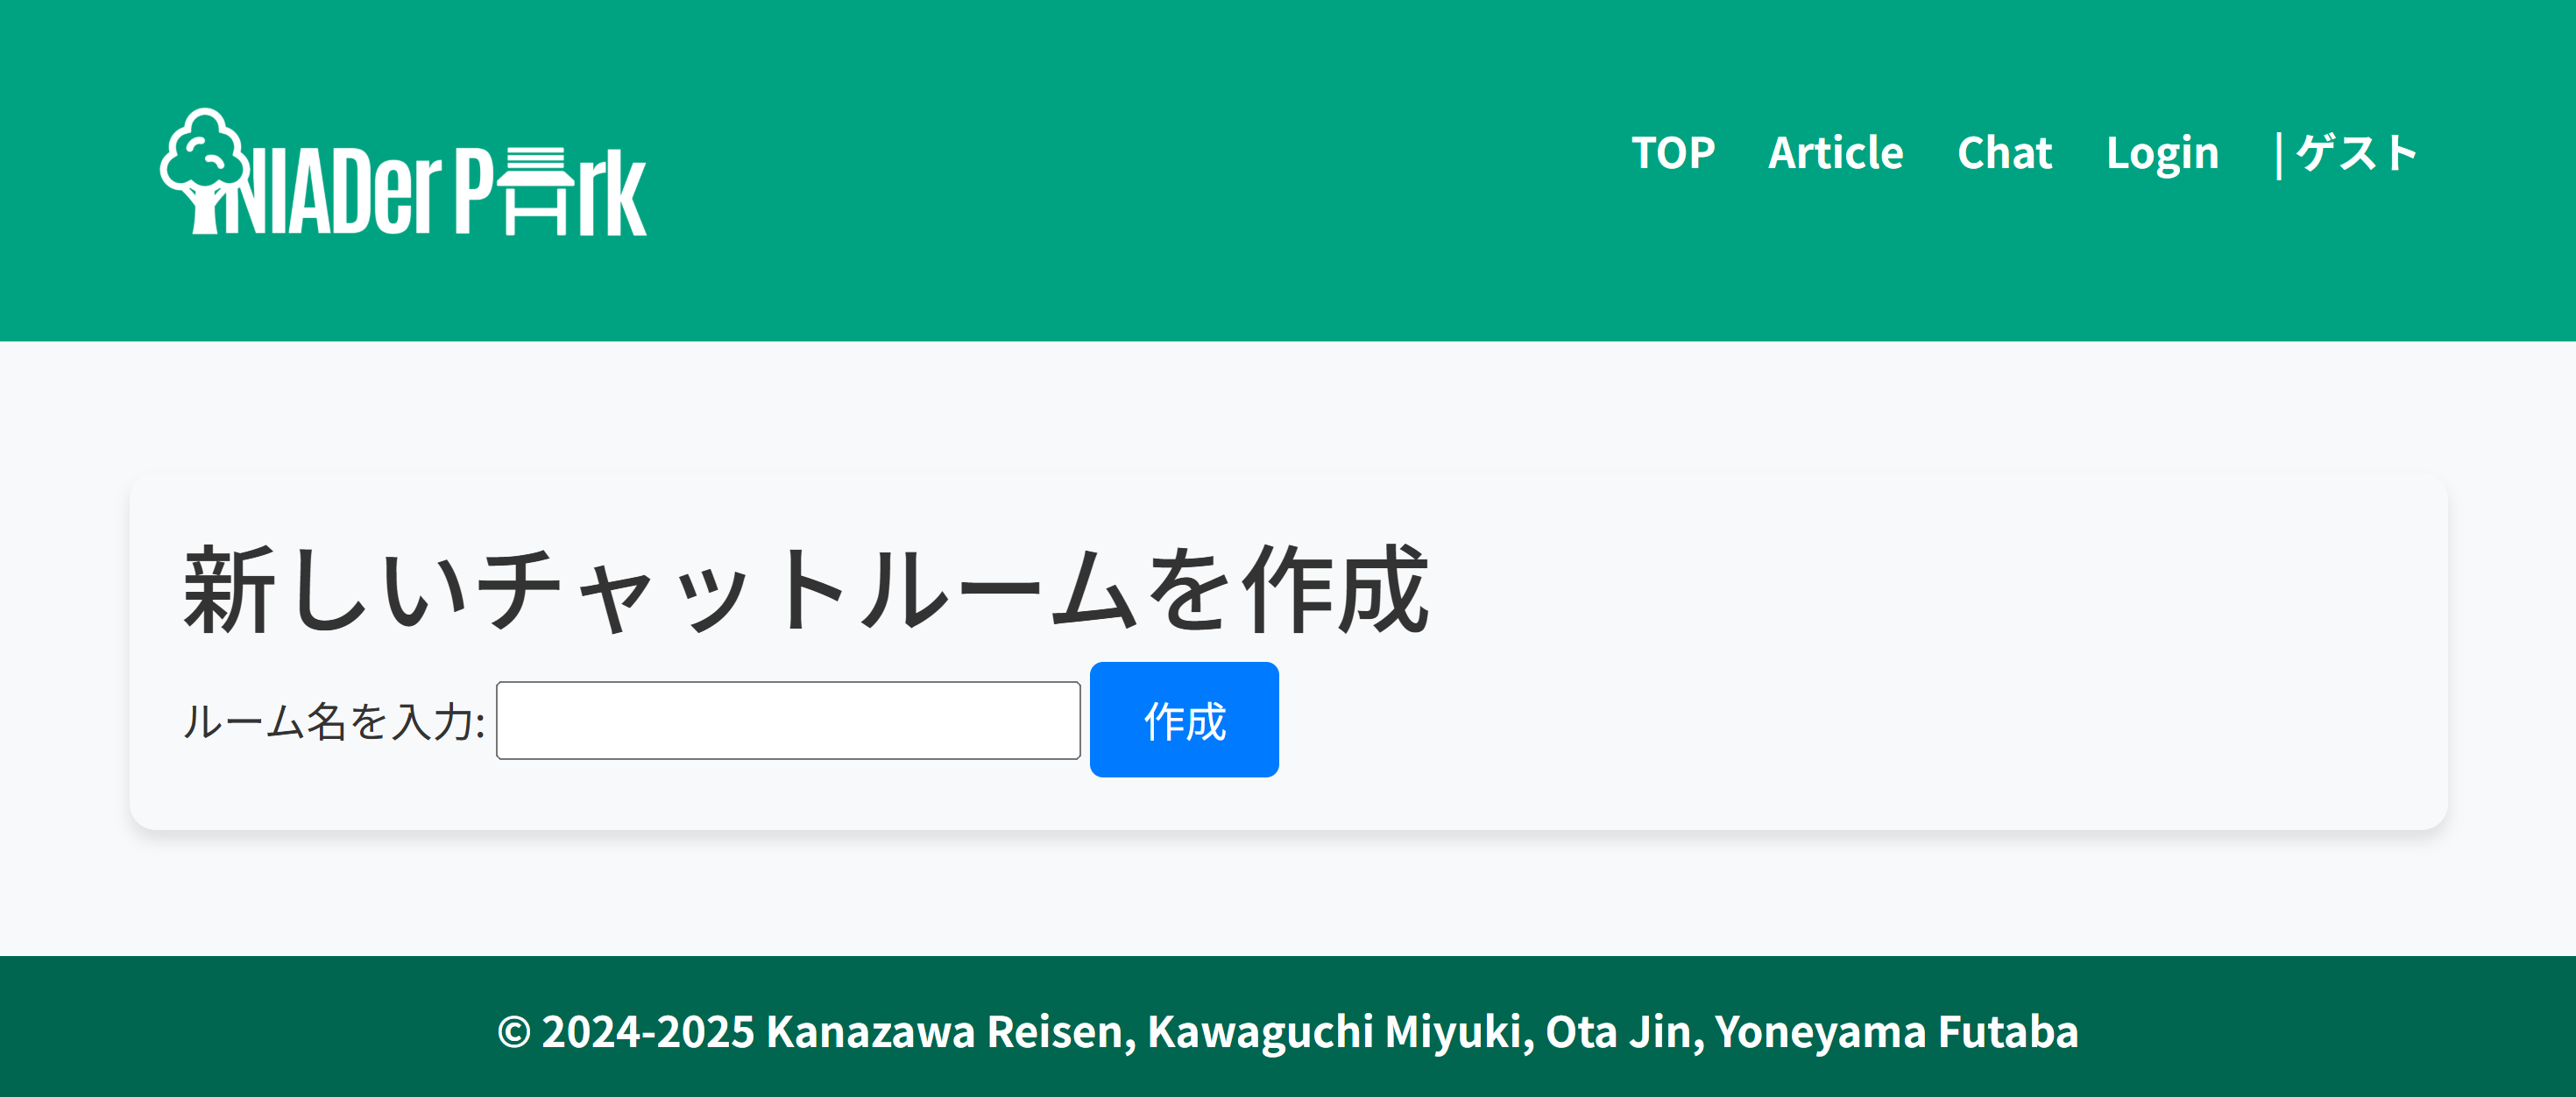
Task: Click the NIADer Park logo
Action: click(x=403, y=171)
